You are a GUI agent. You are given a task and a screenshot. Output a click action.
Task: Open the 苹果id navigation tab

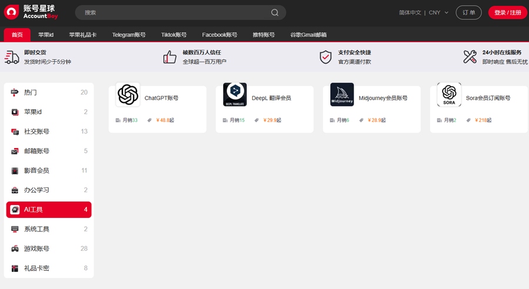(46, 35)
